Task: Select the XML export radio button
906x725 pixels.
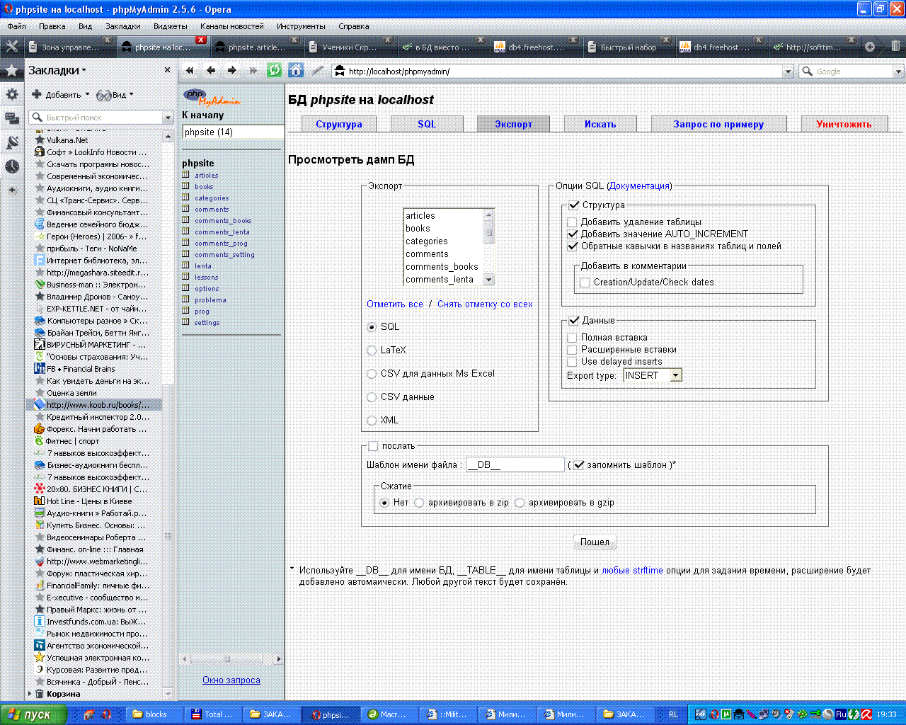Action: tap(372, 421)
